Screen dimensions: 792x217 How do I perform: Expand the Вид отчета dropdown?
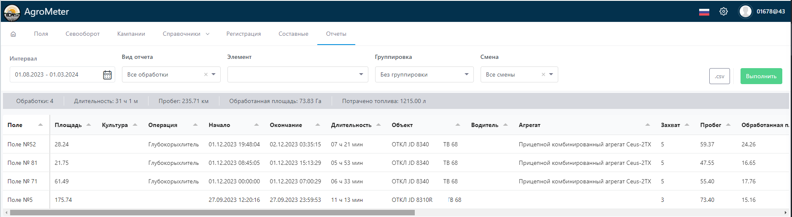click(x=214, y=74)
